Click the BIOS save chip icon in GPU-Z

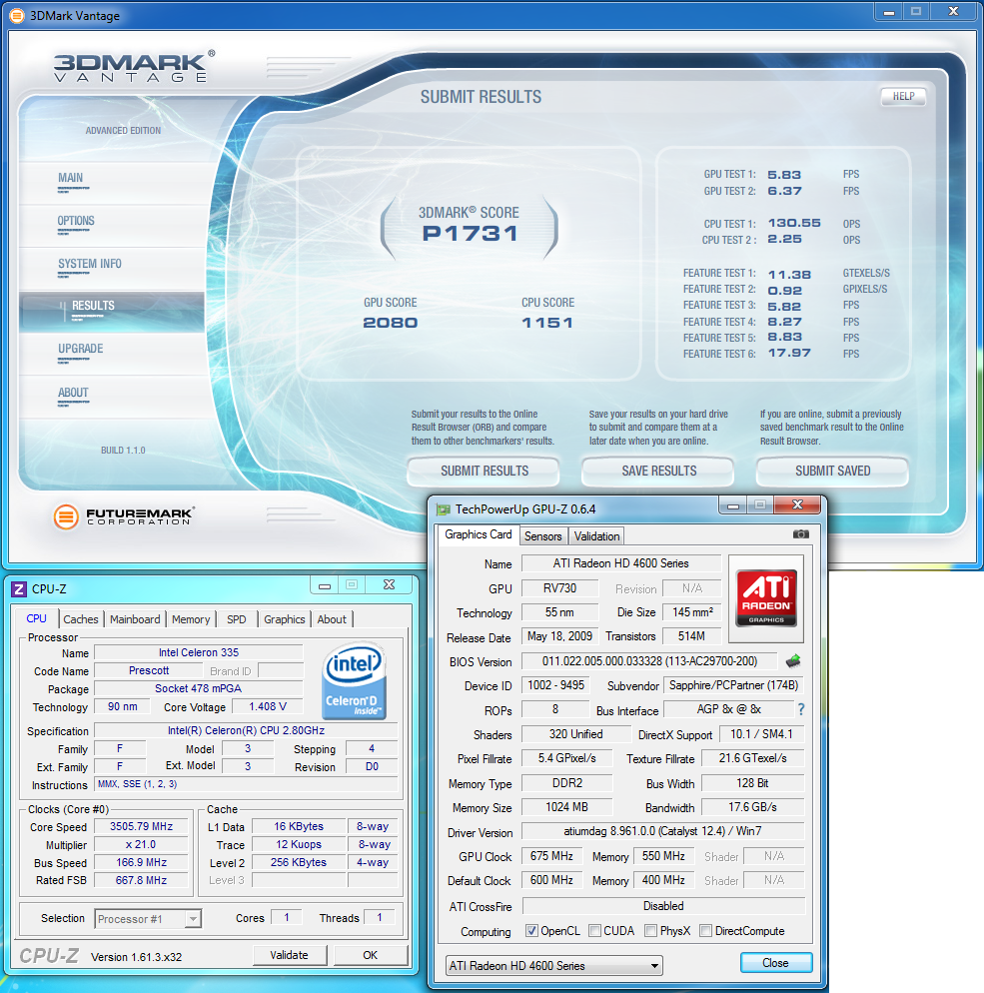pos(793,661)
